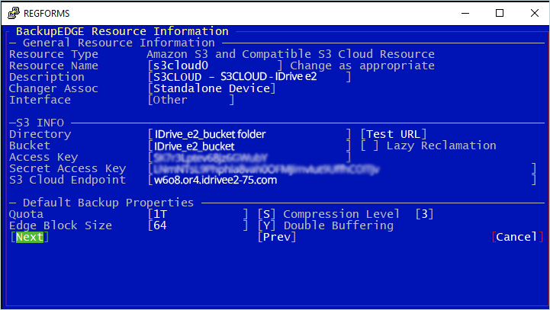Close the REGFORMS window
This screenshot has height=310, width=550.
[534, 13]
